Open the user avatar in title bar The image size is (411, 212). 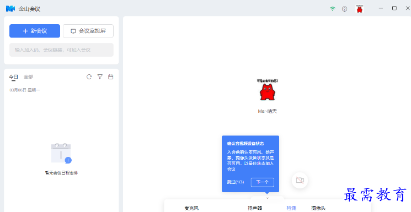[x=359, y=9]
